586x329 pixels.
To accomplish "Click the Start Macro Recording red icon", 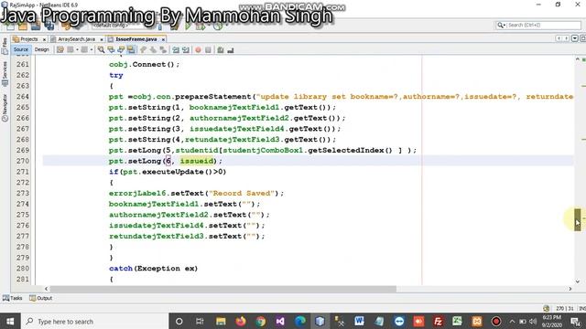I will click(198, 50).
